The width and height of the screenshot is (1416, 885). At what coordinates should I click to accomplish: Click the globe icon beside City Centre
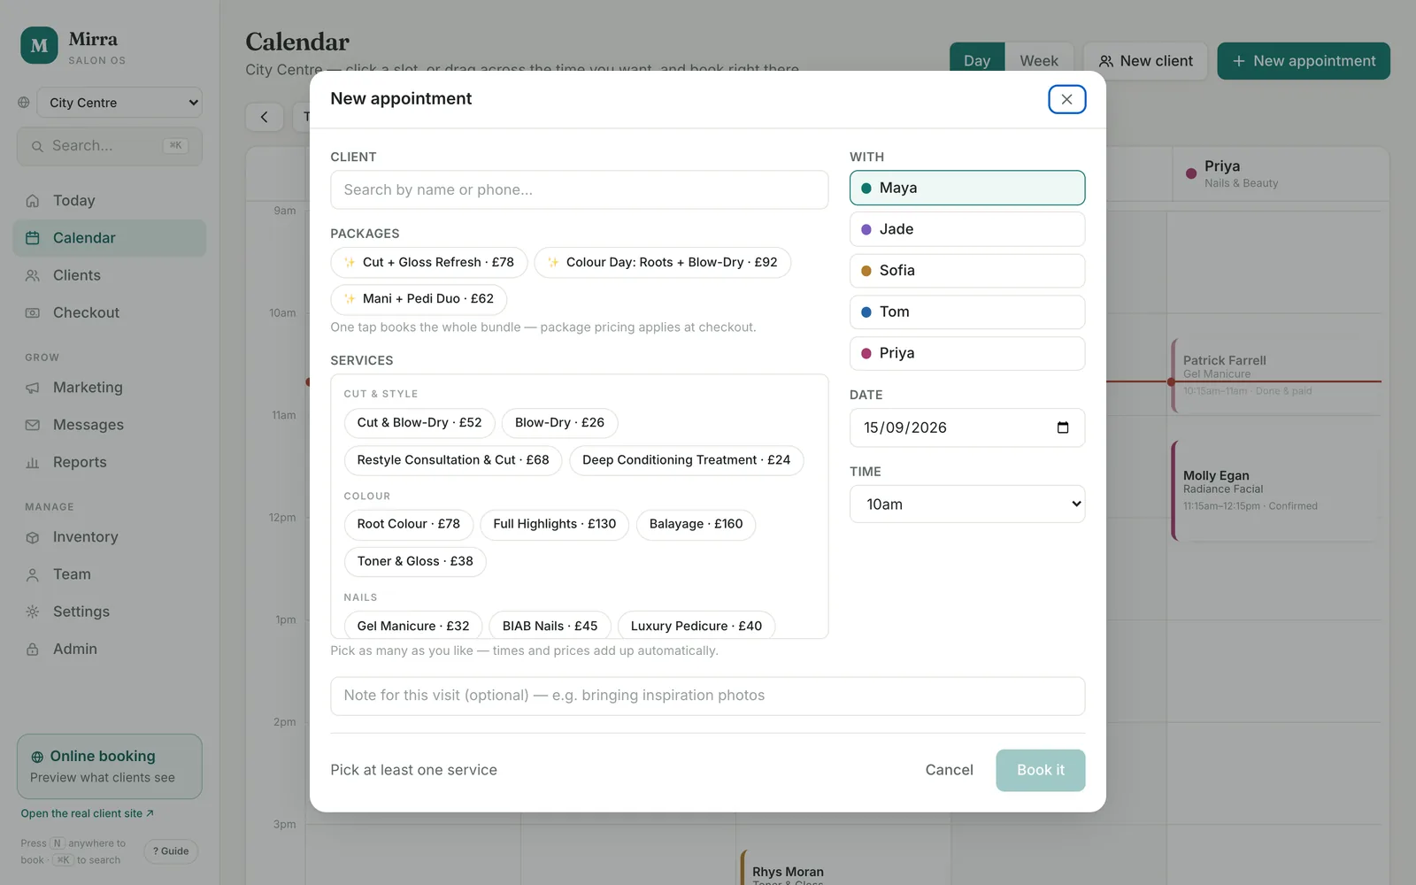(x=24, y=103)
